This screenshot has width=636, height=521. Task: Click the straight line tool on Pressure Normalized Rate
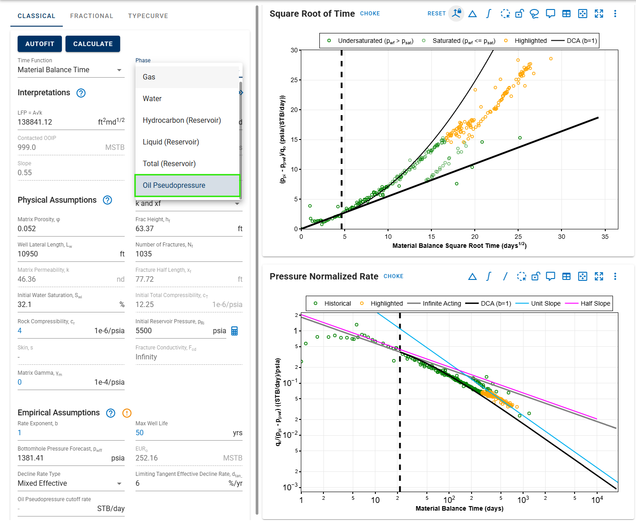pos(505,276)
